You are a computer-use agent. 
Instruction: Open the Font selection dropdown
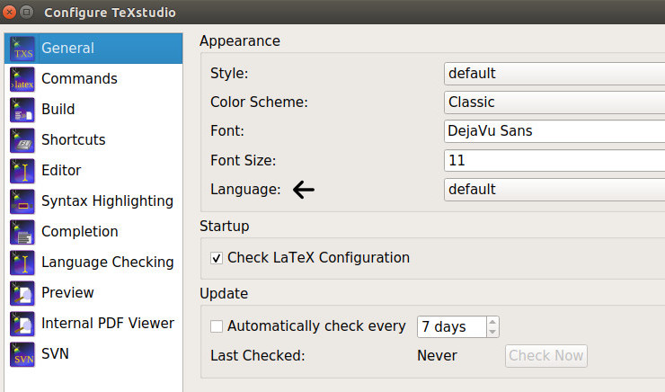[554, 131]
